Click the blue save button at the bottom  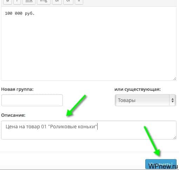161,164
